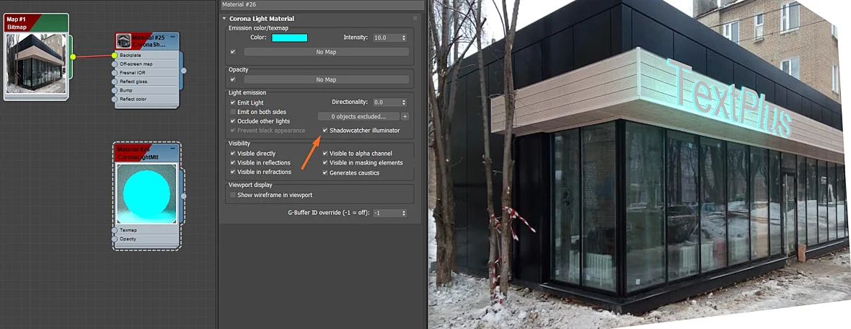Click the Off-screen map input socket
This screenshot has height=329, width=851.
[x=115, y=64]
